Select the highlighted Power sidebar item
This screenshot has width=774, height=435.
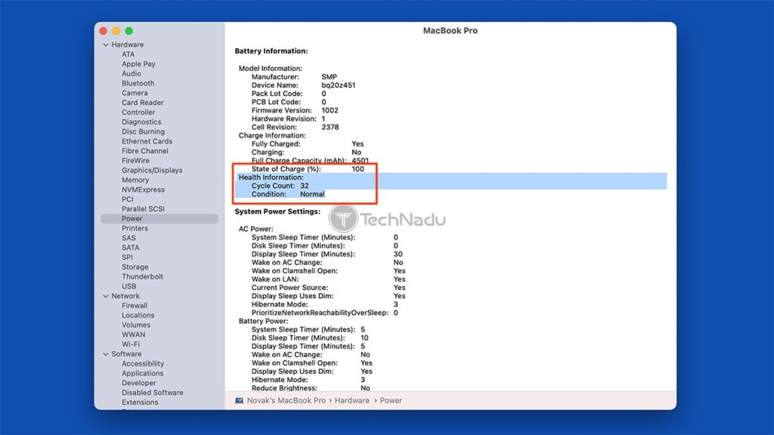(x=159, y=218)
